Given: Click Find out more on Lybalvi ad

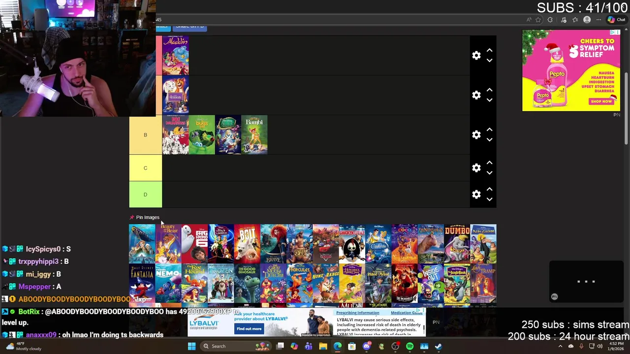Looking at the screenshot, I should point(249,329).
